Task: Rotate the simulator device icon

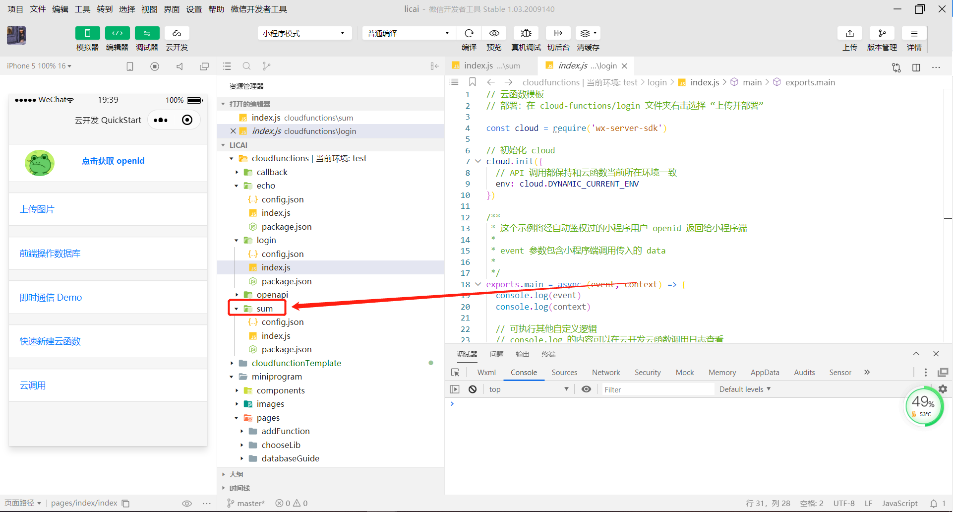Action: pos(130,66)
